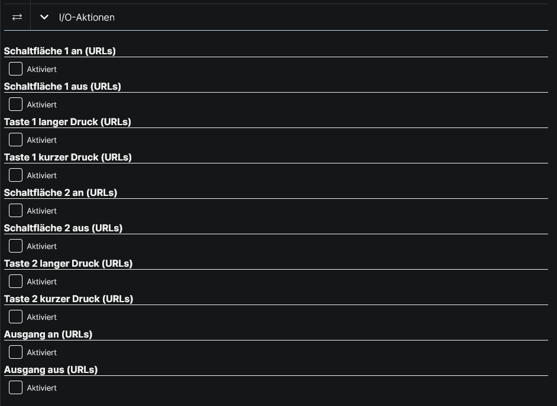Click the I/O-Aktionen section title
The image size is (557, 406).
click(87, 17)
